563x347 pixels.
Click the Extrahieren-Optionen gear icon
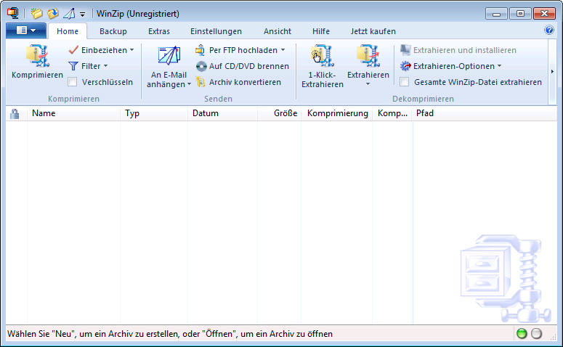coord(405,66)
